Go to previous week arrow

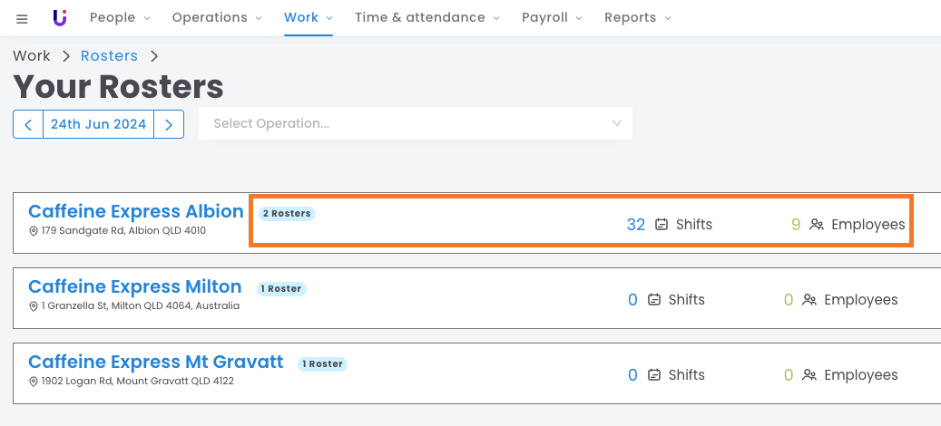(28, 124)
